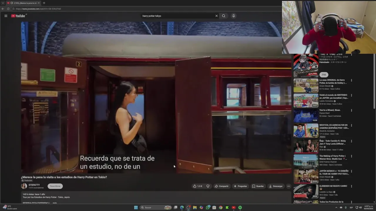Viewport: 376px width, 211px height.
Task: Open WhatsApp from taskbar
Action: [x=208, y=207]
